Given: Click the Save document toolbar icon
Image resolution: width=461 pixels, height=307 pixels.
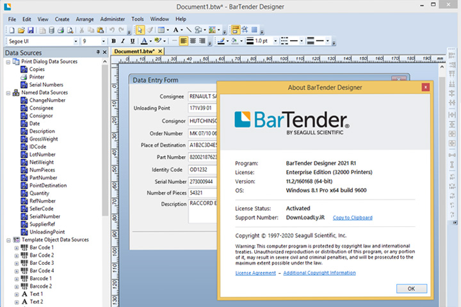Looking at the screenshot, I should [31, 30].
